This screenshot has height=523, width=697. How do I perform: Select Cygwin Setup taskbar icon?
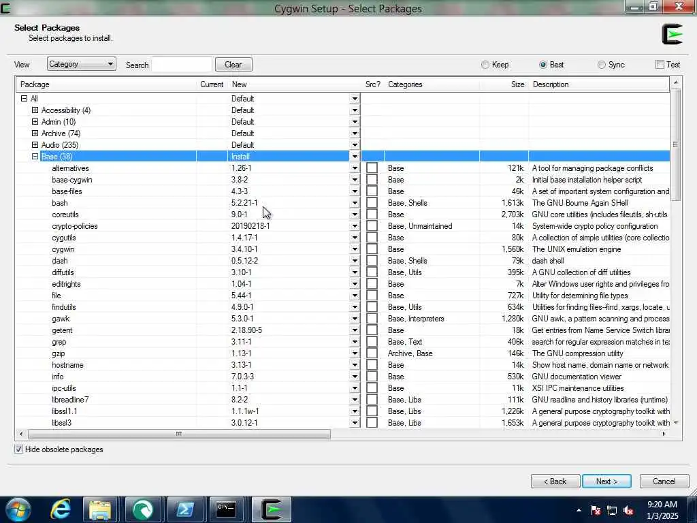[272, 509]
